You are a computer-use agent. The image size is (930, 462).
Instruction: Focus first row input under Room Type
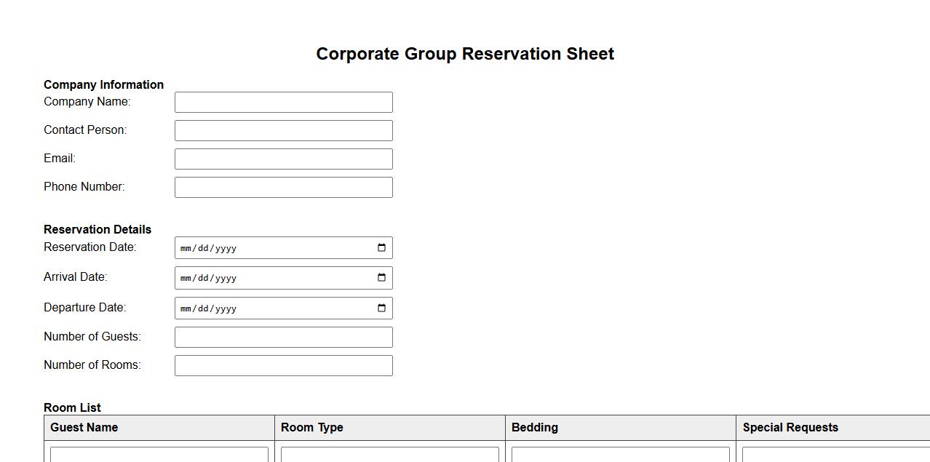(389, 455)
